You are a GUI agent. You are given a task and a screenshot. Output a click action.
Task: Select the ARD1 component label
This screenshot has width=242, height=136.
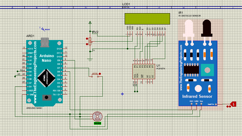point(30,36)
